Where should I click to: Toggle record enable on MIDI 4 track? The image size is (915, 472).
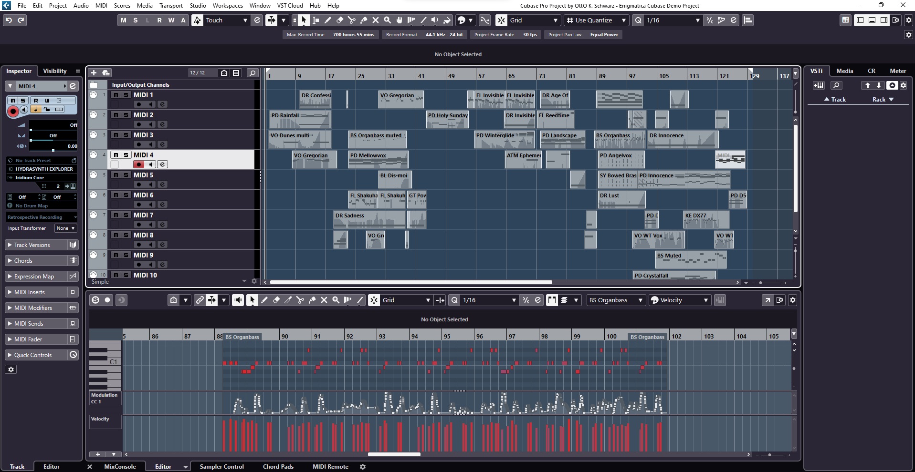pyautogui.click(x=138, y=164)
